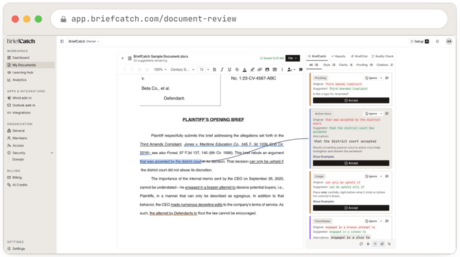Screen dimensions: 460x257
Task: Ignore the Usage suggestion
Action: coord(371,177)
